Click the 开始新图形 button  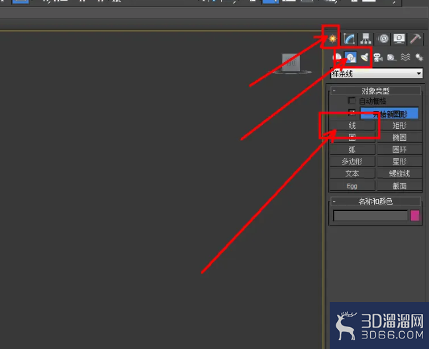click(389, 113)
